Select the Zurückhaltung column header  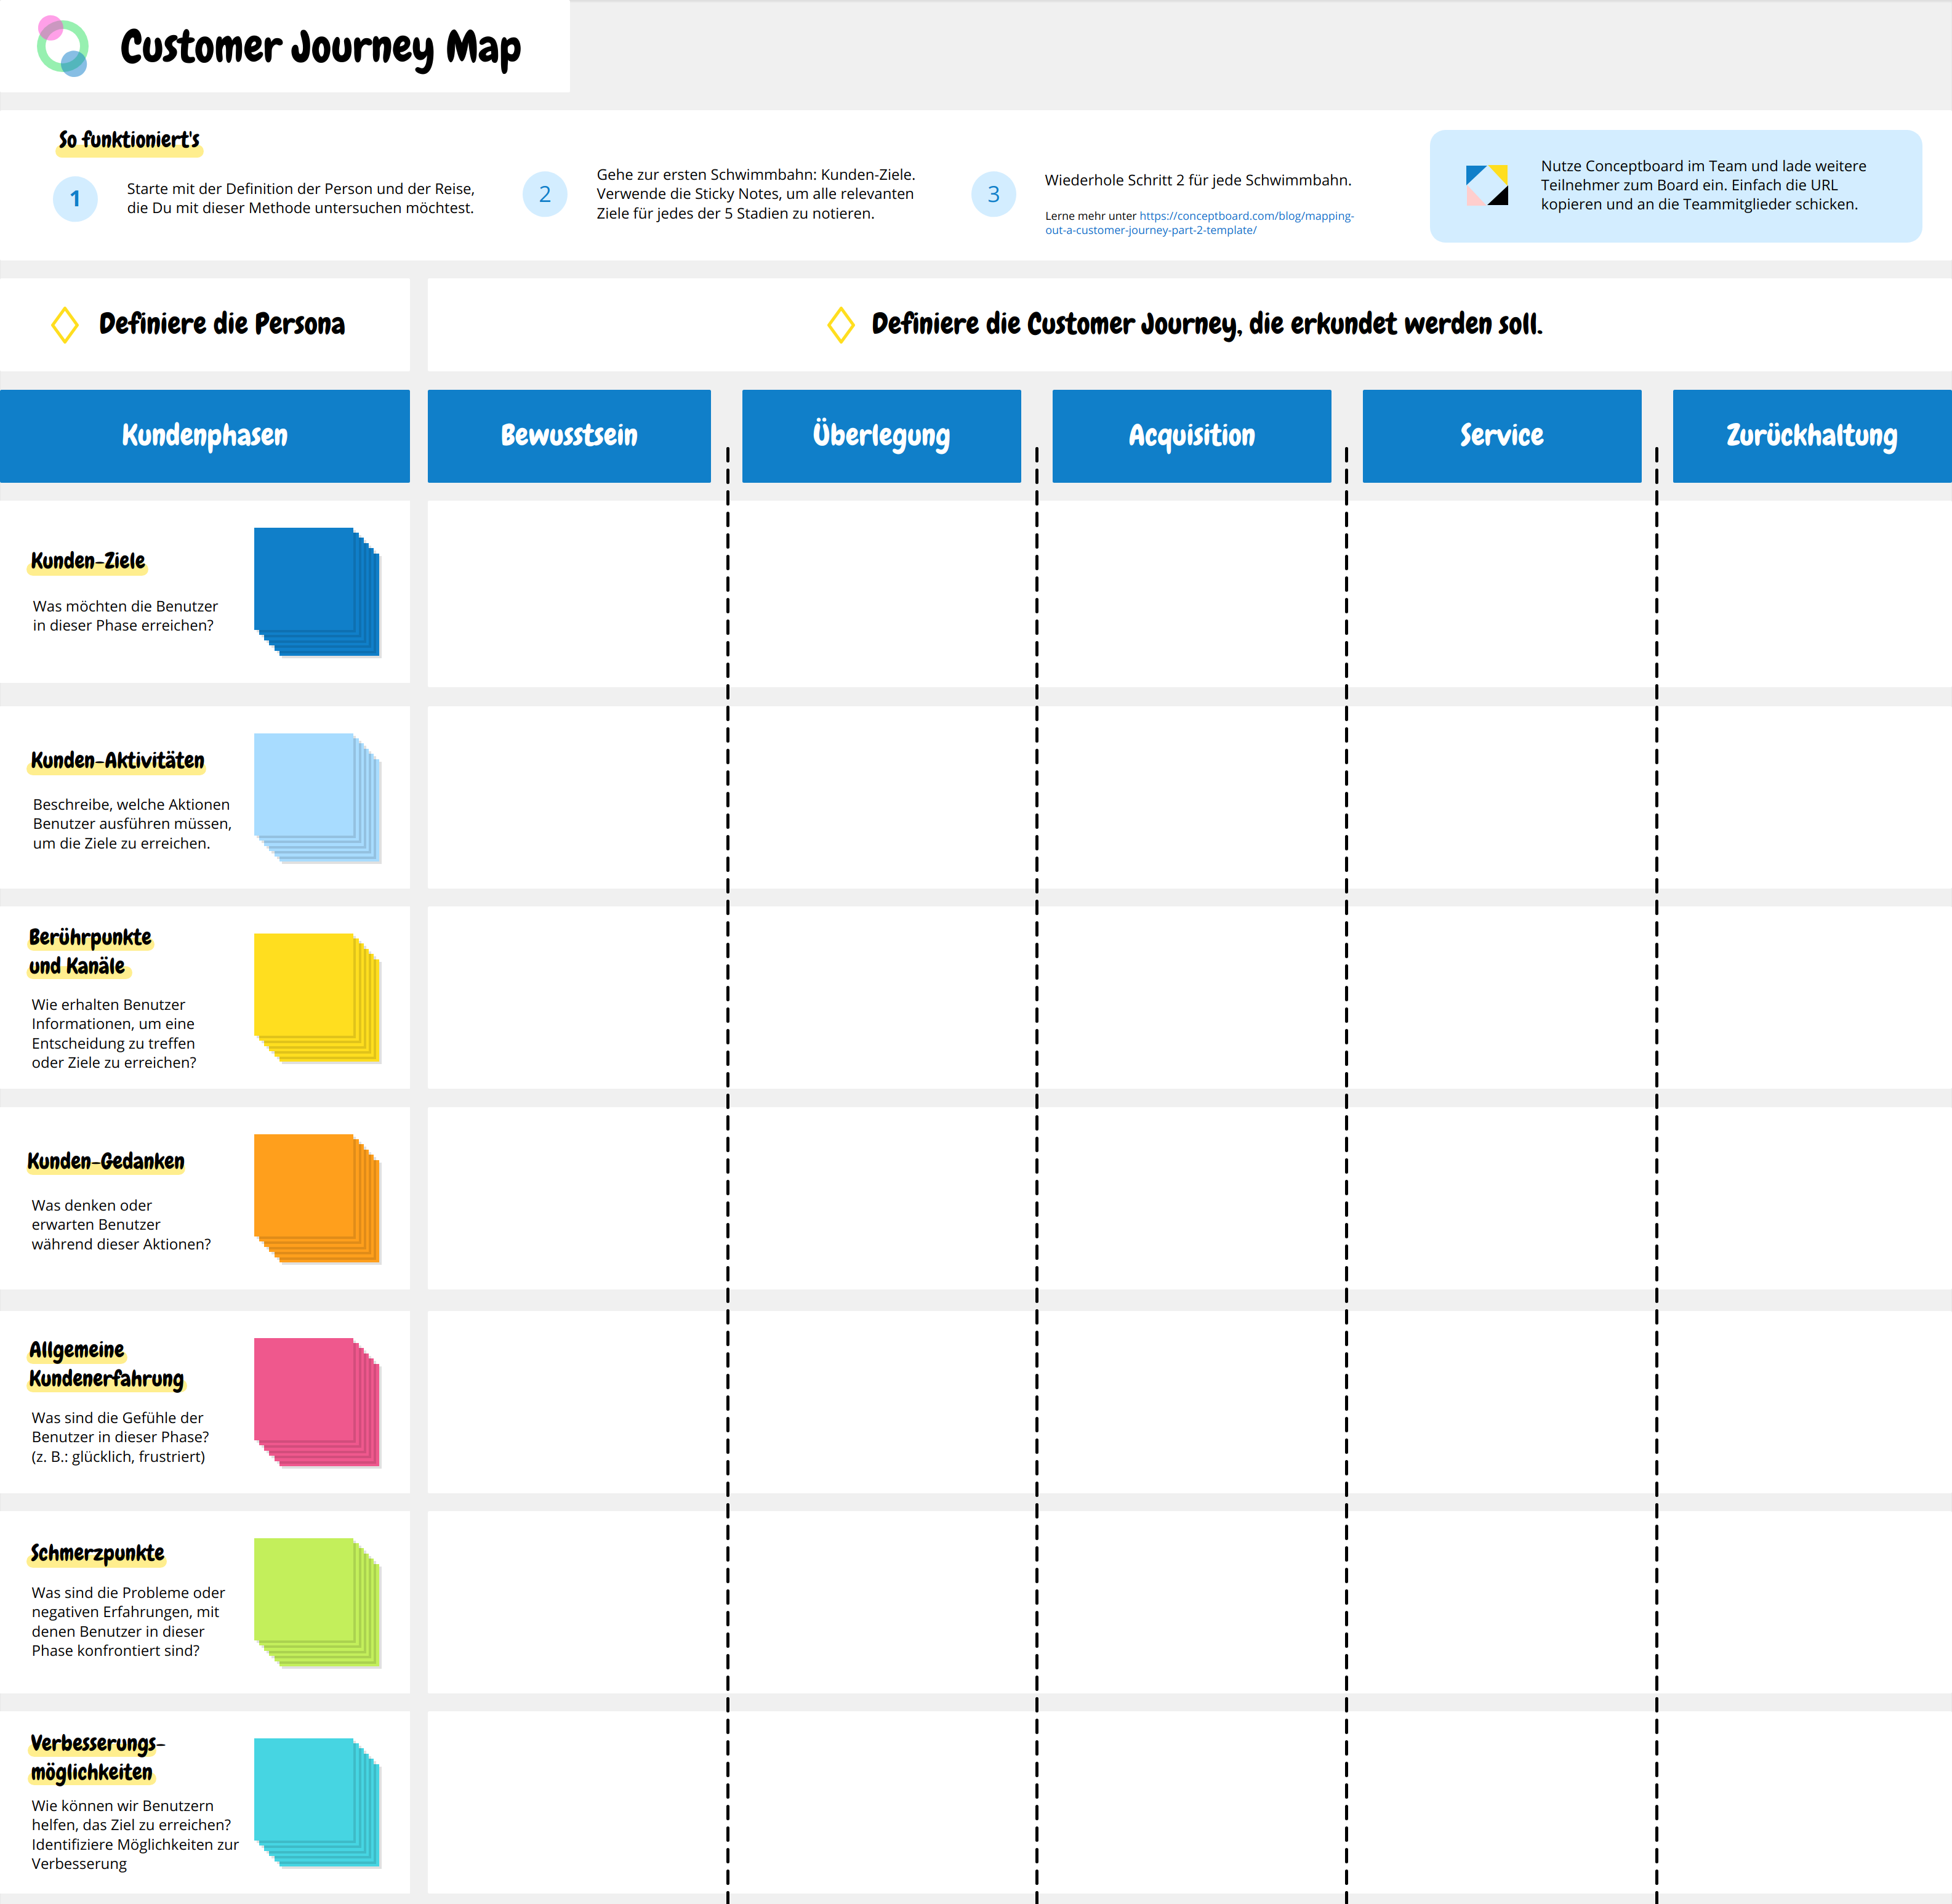pyautogui.click(x=1811, y=435)
